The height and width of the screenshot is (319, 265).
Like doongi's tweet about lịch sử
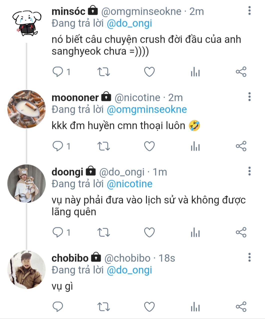[149, 232]
